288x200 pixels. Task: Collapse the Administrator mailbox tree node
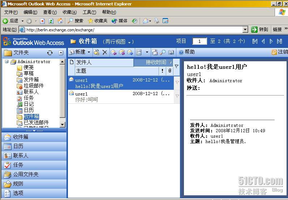click(x=7, y=62)
